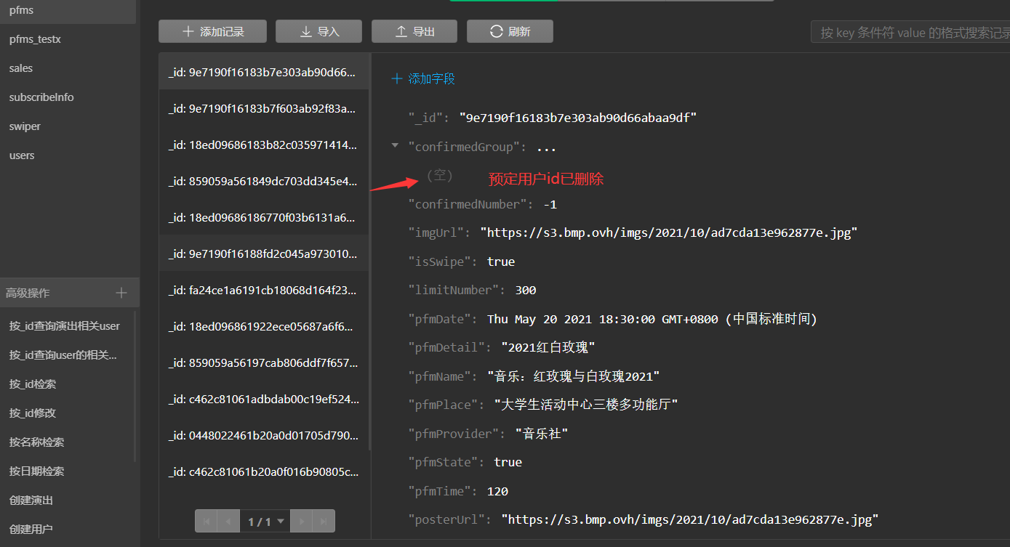The height and width of the screenshot is (547, 1010).
Task: Click the pfmDate value Thu May 20 2021
Action: (x=652, y=319)
